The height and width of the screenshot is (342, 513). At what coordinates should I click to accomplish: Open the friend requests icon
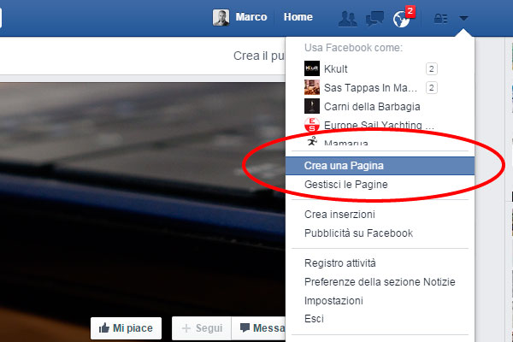coord(347,18)
